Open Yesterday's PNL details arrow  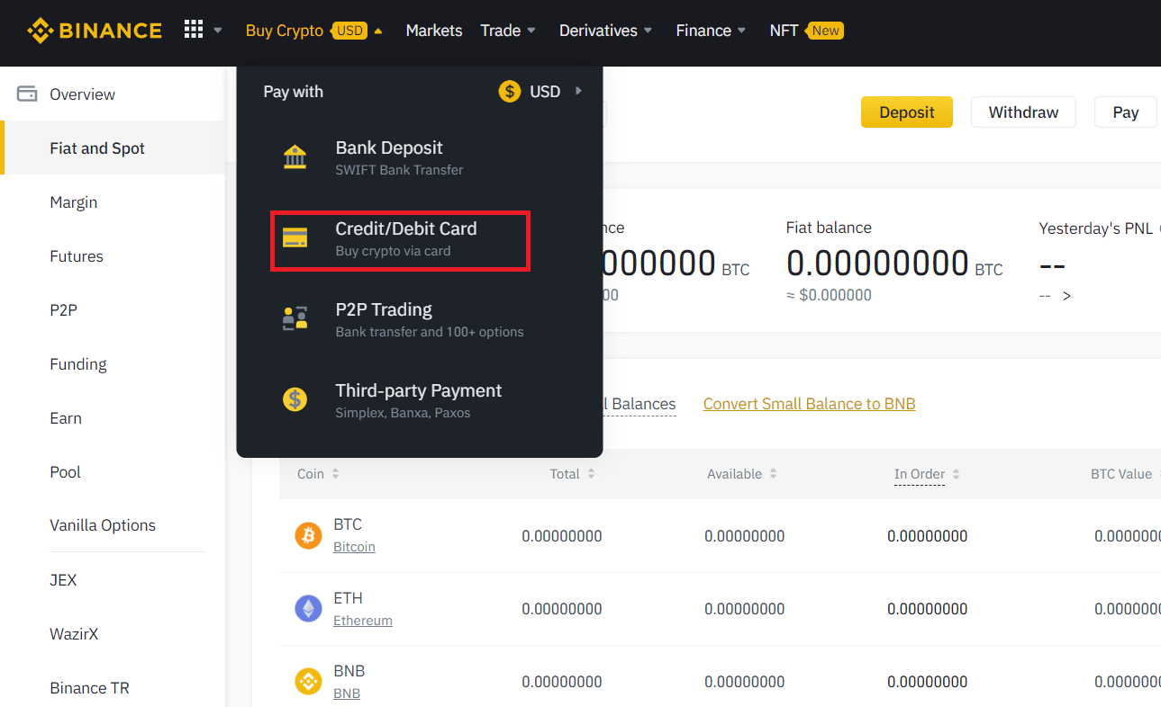(1066, 295)
